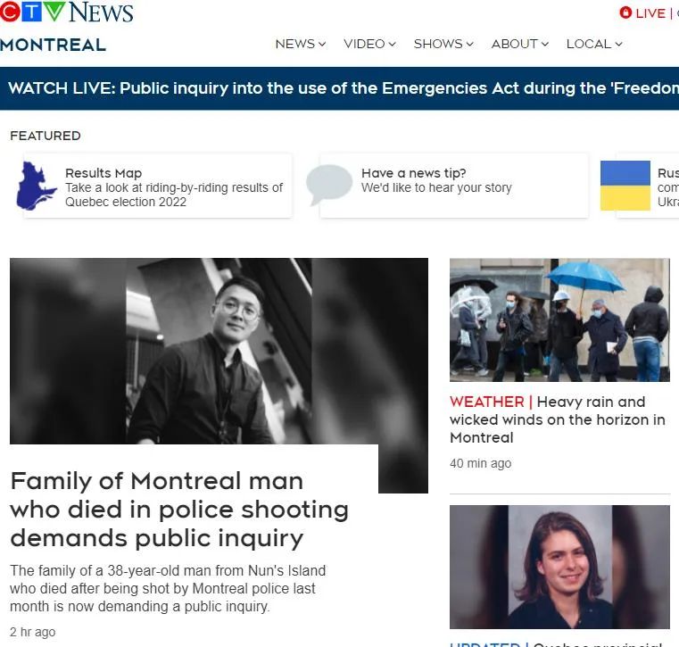Open the ABOUT menu

[x=519, y=44]
